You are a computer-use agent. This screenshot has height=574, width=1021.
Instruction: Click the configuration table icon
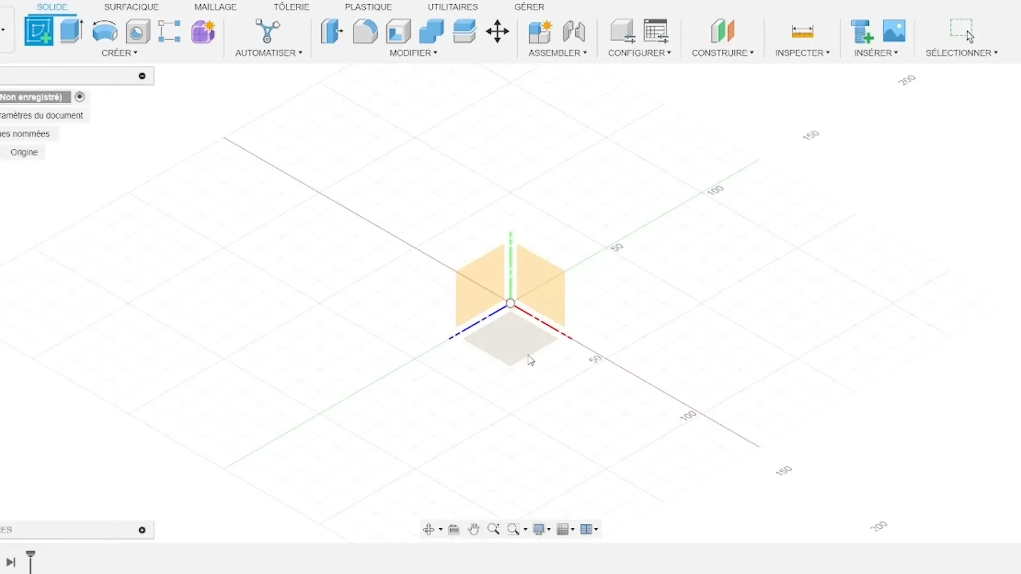coord(656,31)
